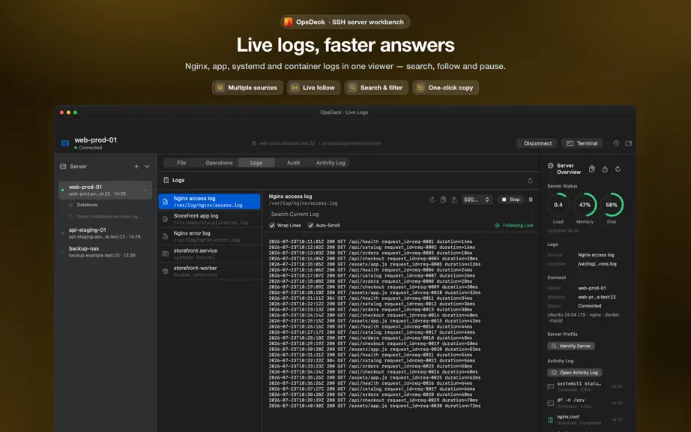This screenshot has width=691, height=432.
Task: Click the Server sidebar header icon
Action: pos(63,166)
